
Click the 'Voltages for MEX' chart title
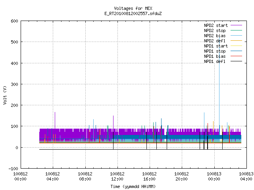(x=133, y=8)
